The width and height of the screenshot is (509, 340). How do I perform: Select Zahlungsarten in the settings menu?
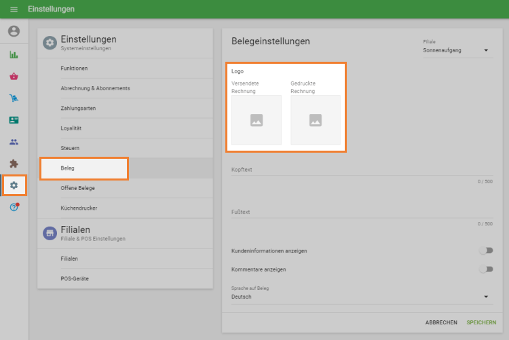coord(125,109)
